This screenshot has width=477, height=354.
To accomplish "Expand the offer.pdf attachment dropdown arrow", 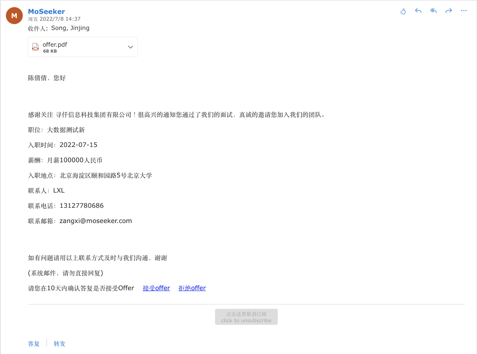I will (x=130, y=47).
